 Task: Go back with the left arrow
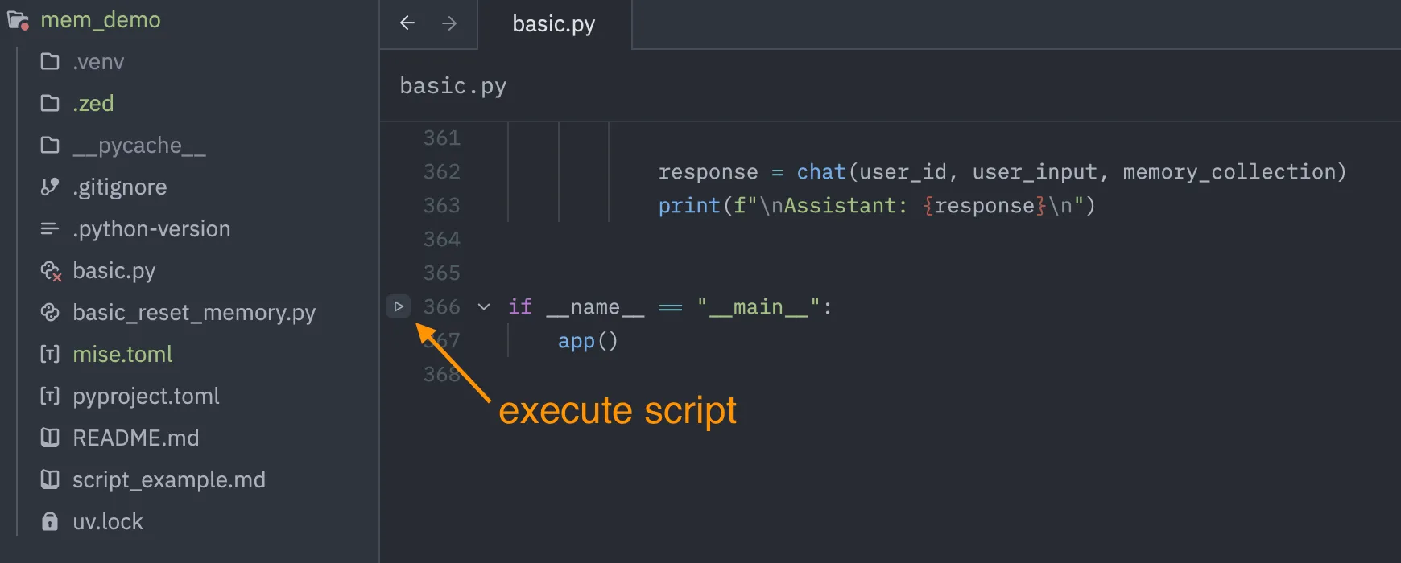click(x=407, y=23)
